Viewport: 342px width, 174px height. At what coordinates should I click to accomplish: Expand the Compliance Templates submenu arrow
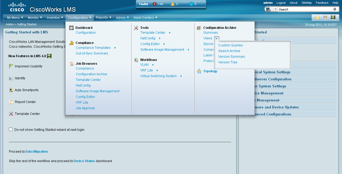point(115,48)
